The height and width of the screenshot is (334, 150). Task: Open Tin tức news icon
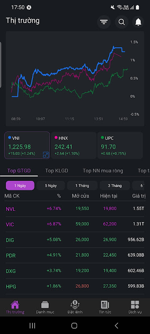pyautogui.click(x=105, y=305)
